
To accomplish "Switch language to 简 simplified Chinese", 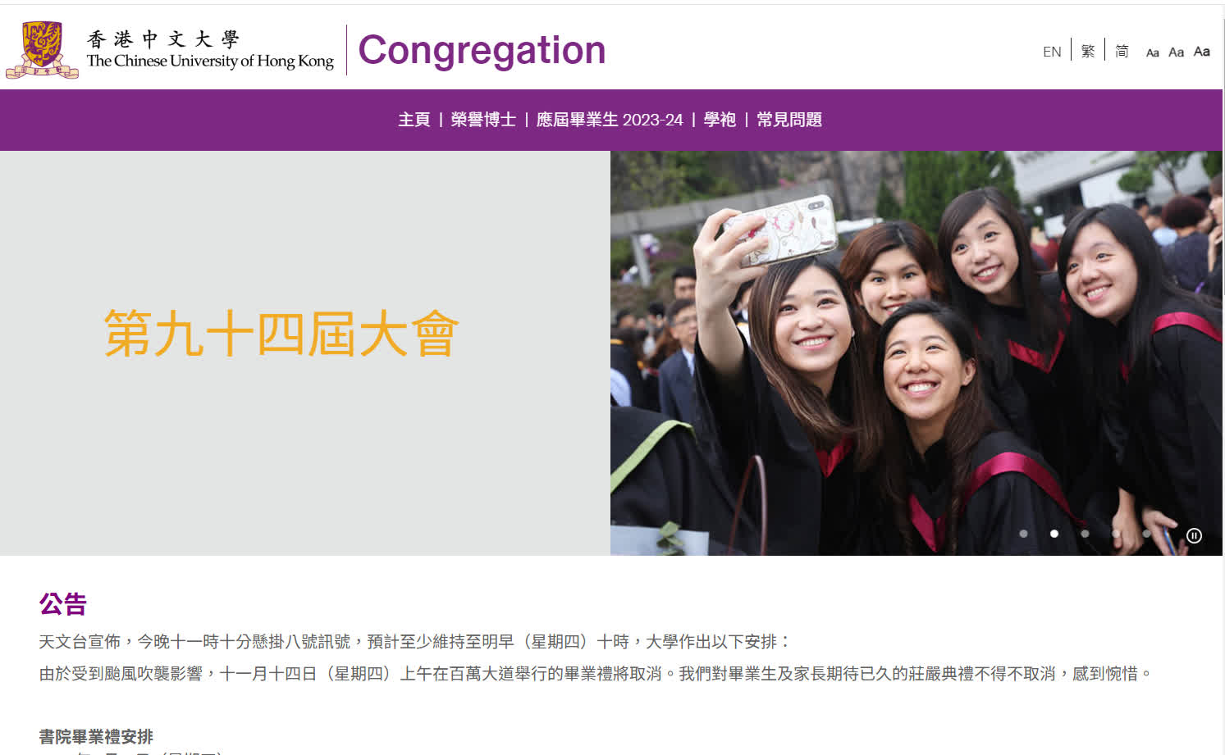I will 1122,51.
